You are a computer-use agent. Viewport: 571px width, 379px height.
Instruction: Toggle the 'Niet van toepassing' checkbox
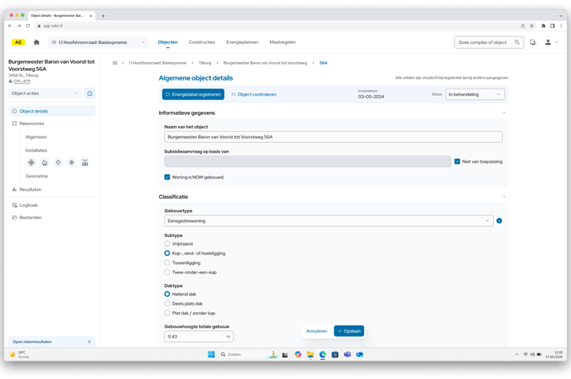(x=457, y=162)
